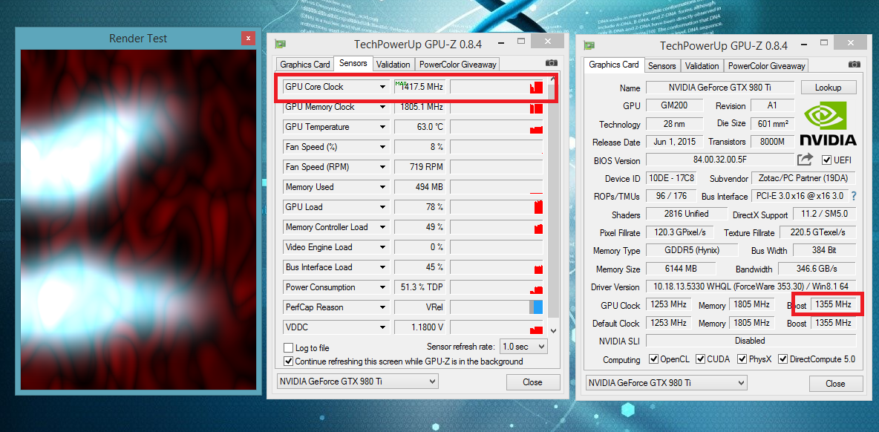The height and width of the screenshot is (432, 879).
Task: Close the Render Test window
Action: (x=248, y=38)
